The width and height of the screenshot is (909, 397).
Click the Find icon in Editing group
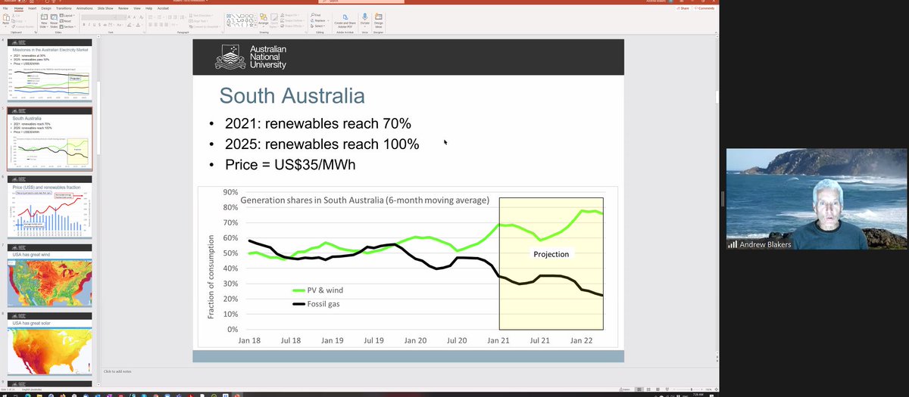click(316, 14)
